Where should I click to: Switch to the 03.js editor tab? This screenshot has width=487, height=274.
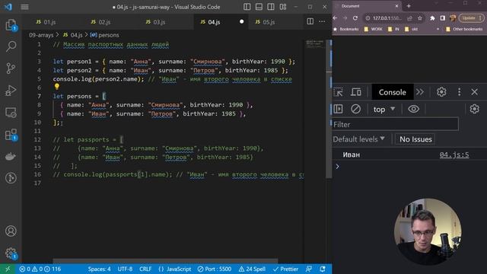pyautogui.click(x=155, y=22)
